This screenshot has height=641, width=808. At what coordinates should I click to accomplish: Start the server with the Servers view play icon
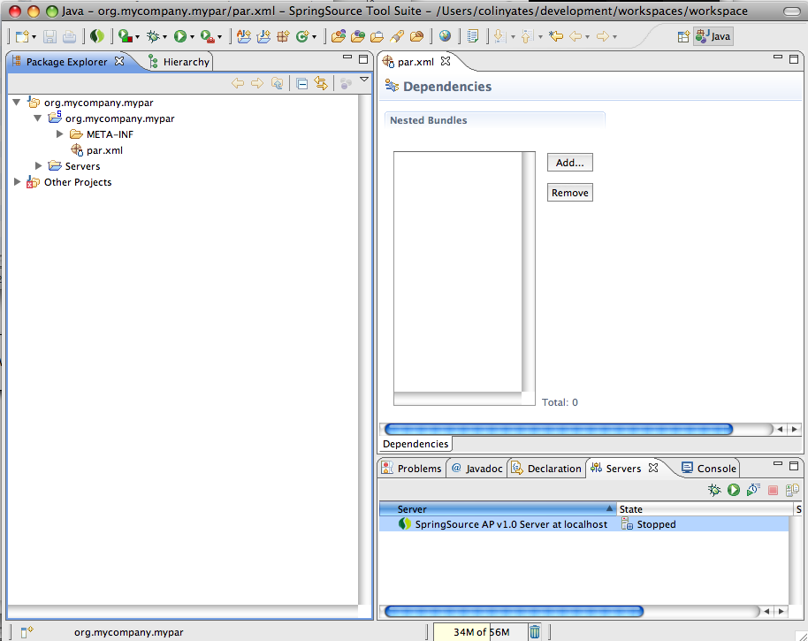click(x=733, y=490)
